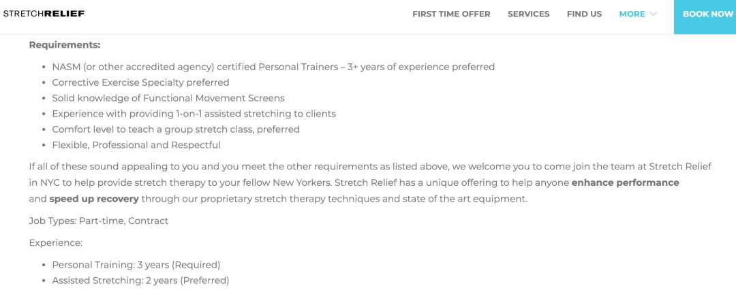Screen dimensions: 736x290
Task: Click the group stretch class bullet
Action: click(x=176, y=129)
